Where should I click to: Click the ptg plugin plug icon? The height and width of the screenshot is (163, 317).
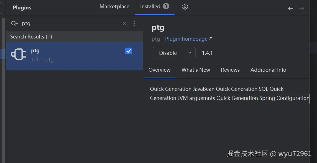[x=19, y=55]
